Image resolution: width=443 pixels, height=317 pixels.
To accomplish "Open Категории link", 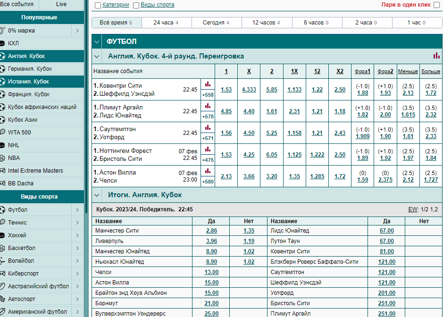I will point(116,5).
